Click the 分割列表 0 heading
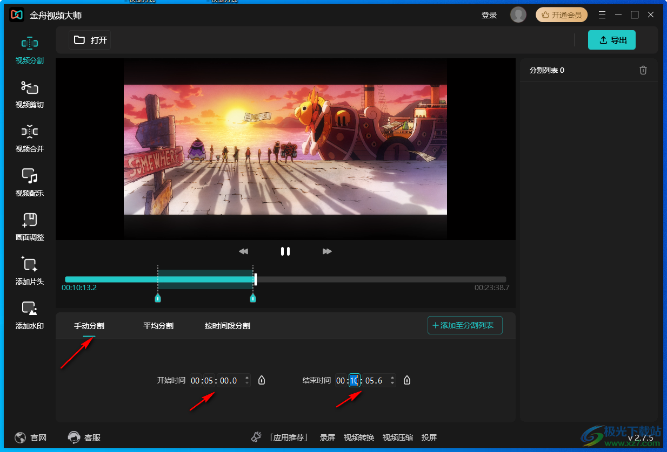 (547, 70)
